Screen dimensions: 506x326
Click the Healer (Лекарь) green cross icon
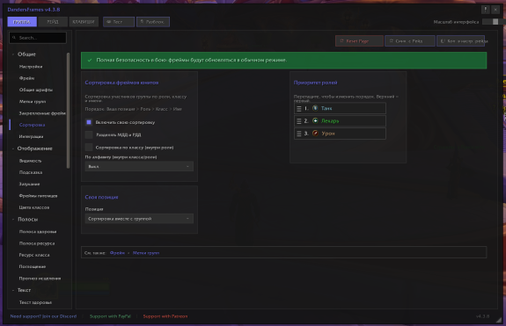pos(315,120)
